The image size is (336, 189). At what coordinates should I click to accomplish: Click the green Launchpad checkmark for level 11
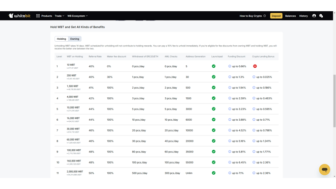pyautogui.click(x=214, y=173)
